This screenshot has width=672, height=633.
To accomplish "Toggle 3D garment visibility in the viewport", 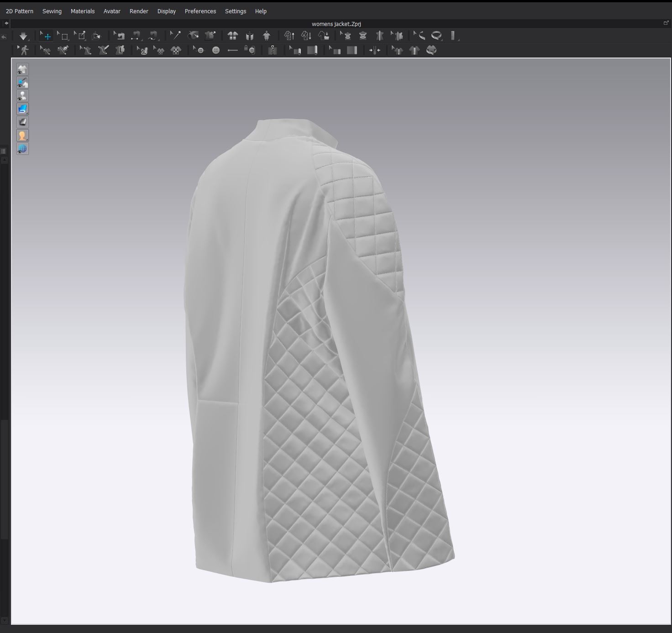I will point(22,69).
